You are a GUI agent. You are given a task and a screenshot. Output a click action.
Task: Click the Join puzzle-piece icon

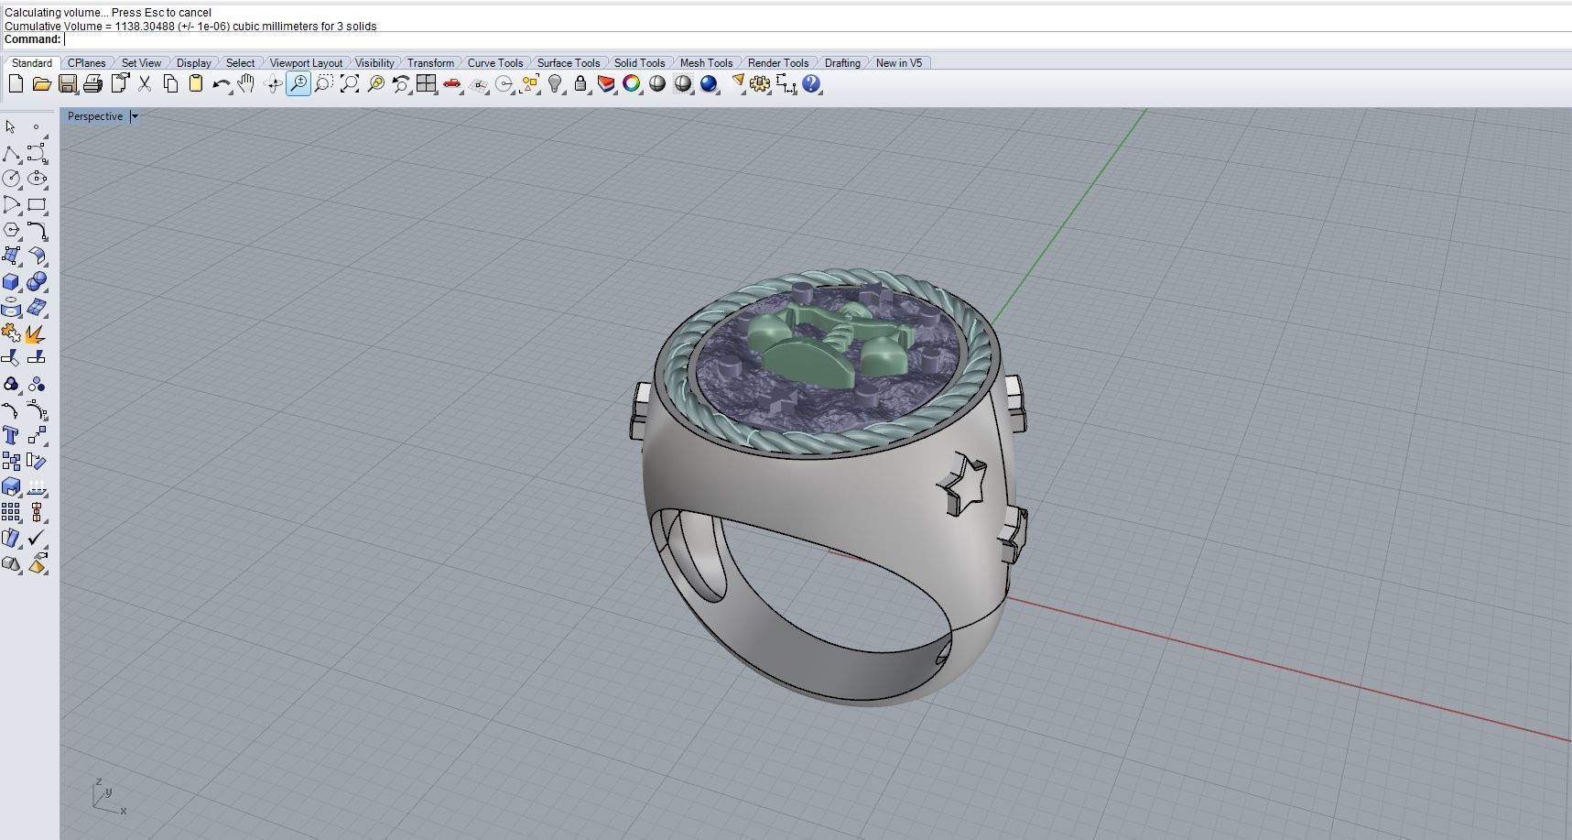coord(11,333)
